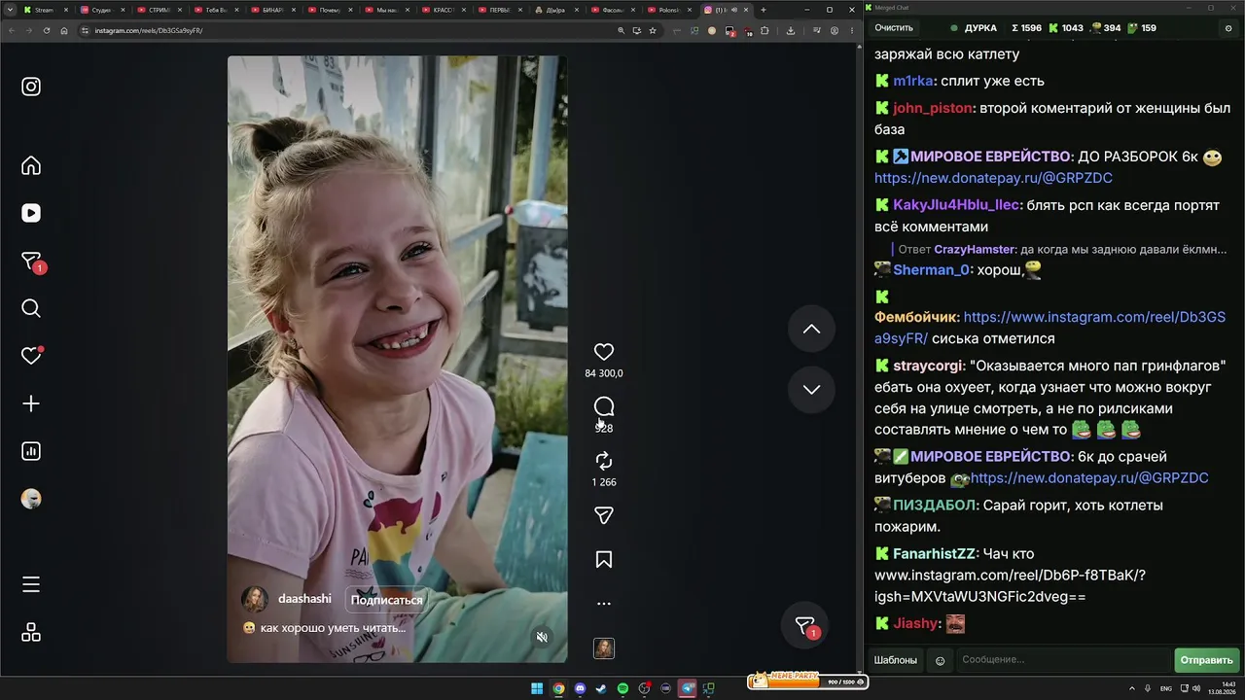
Task: Open daashashi's avatar on the reel
Action: pos(255,599)
